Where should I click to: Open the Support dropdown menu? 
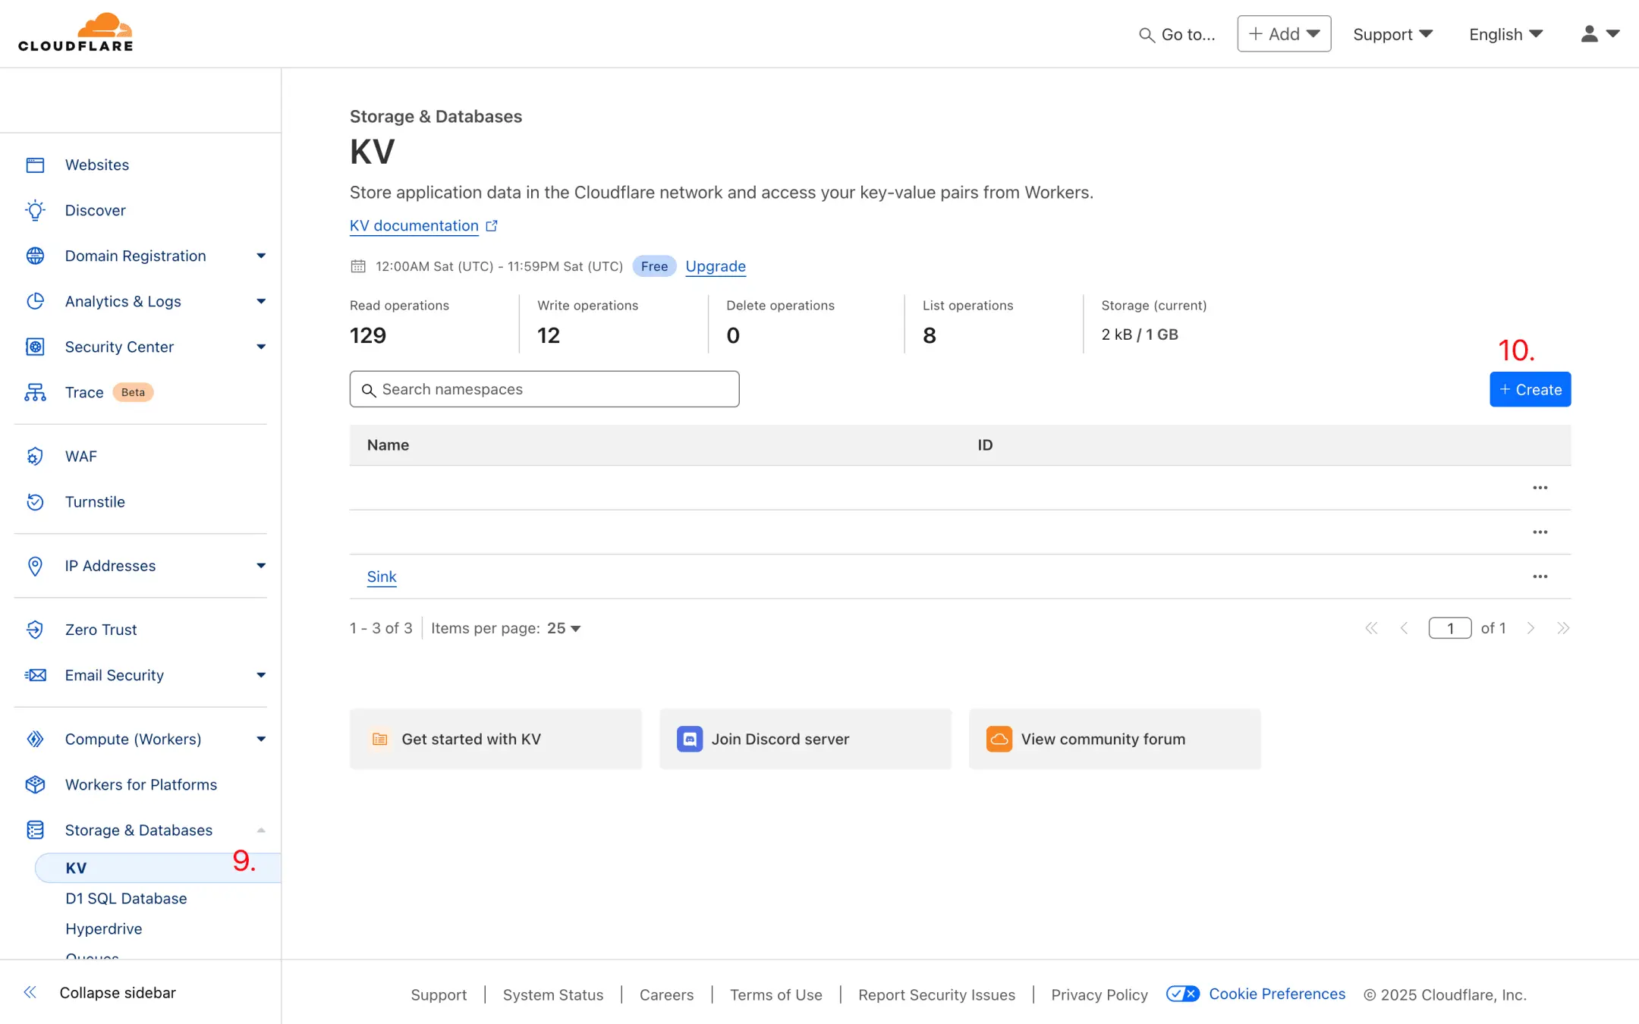click(1392, 34)
